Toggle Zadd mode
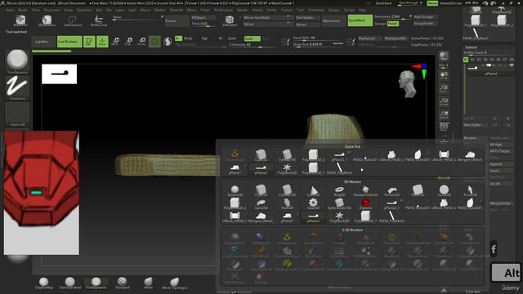The width and height of the screenshot is (523, 294). coord(232,38)
